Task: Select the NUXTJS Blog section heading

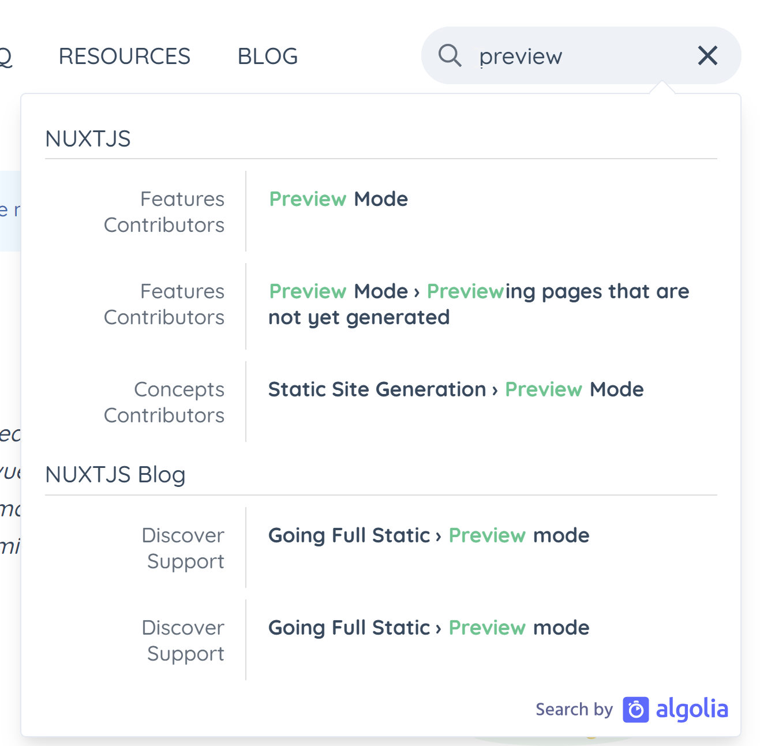Action: click(115, 474)
